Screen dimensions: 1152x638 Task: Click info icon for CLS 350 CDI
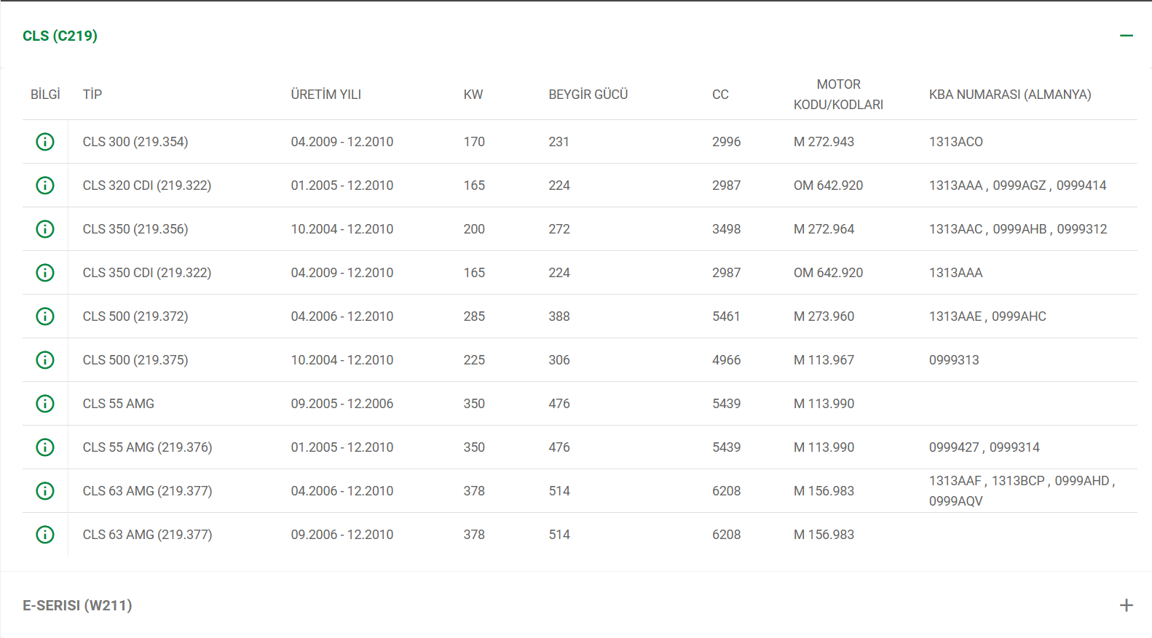pos(45,273)
